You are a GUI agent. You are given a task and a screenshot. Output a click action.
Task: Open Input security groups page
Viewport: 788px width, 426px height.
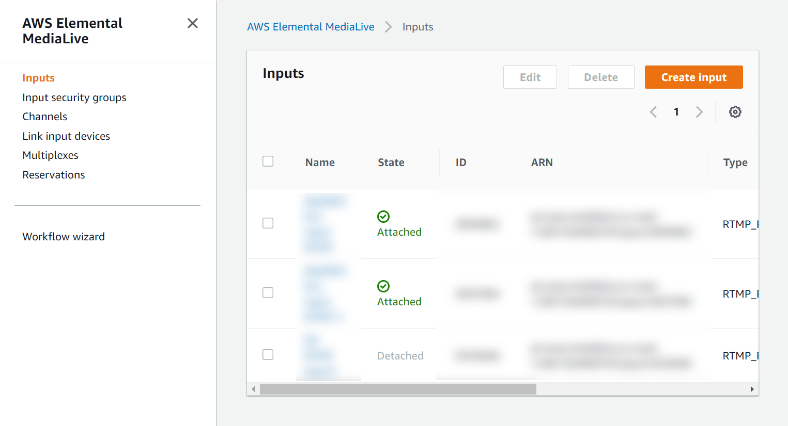tap(74, 97)
